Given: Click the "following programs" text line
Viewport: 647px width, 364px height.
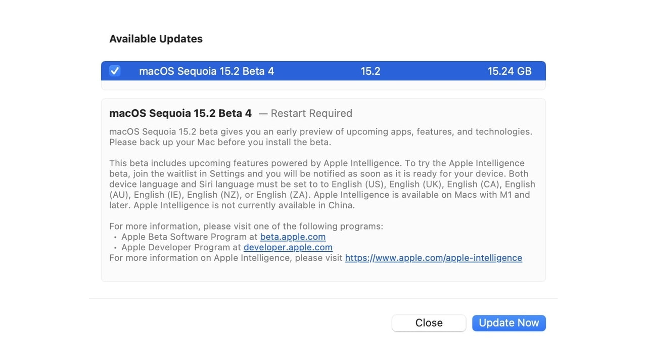Looking at the screenshot, I should coord(246,226).
